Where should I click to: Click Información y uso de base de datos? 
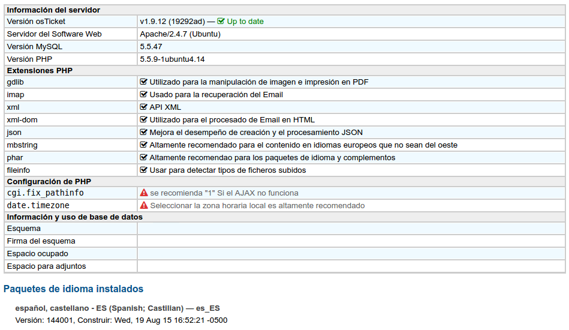pyautogui.click(x=75, y=217)
